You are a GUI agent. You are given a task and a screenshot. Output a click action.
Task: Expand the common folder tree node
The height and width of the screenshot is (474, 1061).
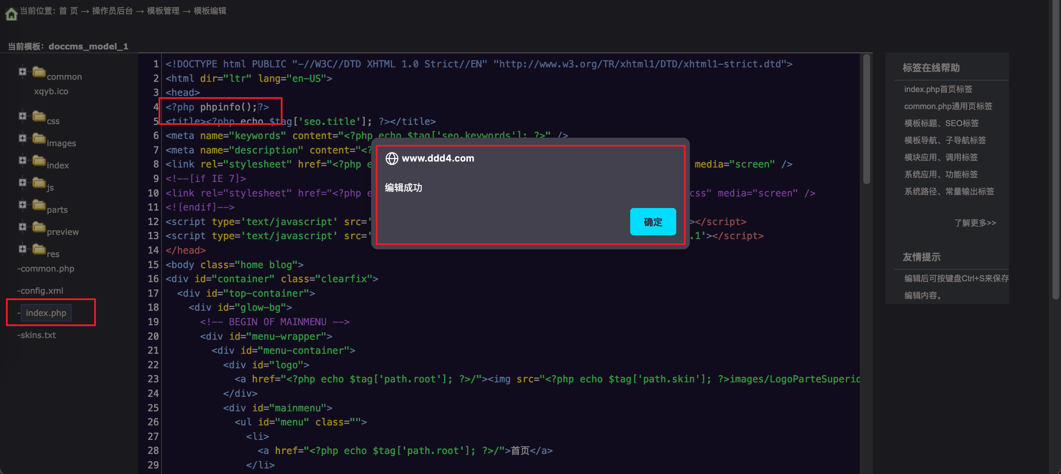(23, 72)
